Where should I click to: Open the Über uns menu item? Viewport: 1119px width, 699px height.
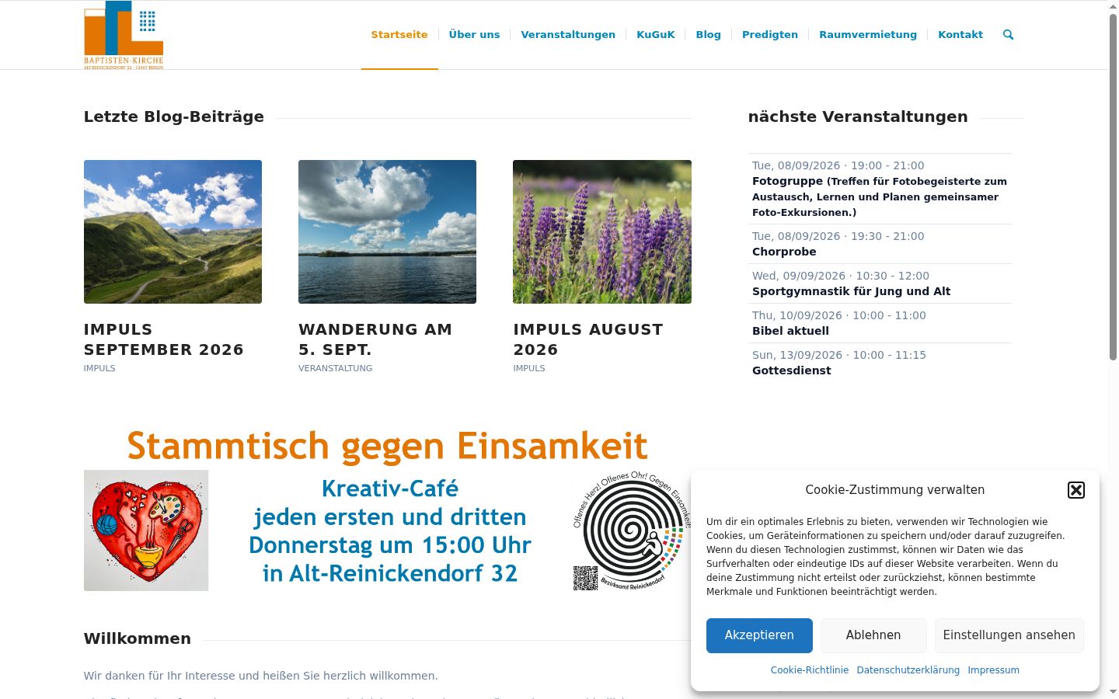(x=474, y=34)
